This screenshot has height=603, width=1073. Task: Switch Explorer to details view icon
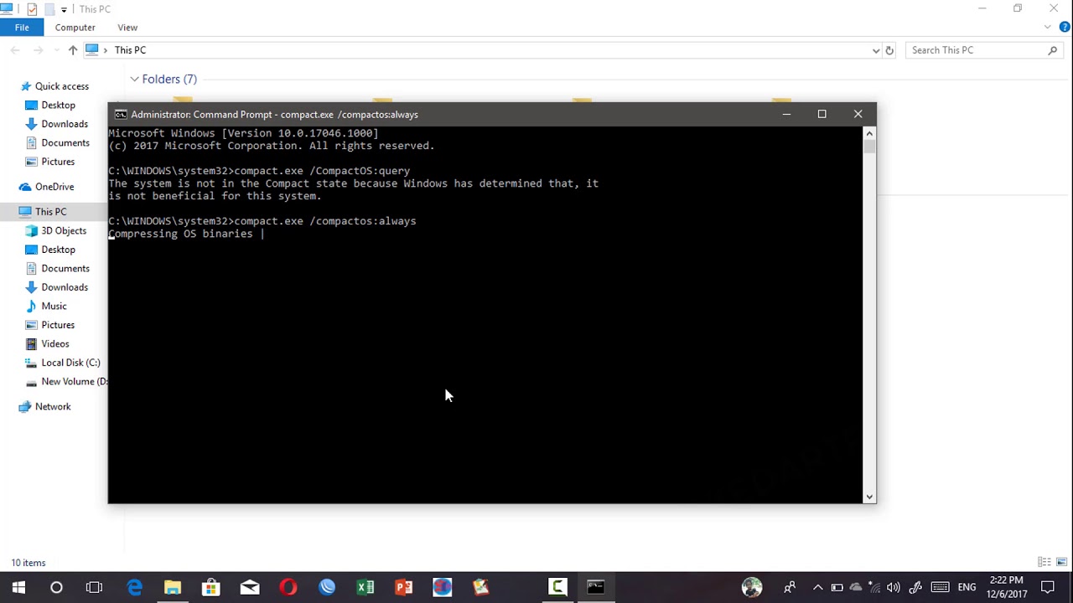(1044, 562)
